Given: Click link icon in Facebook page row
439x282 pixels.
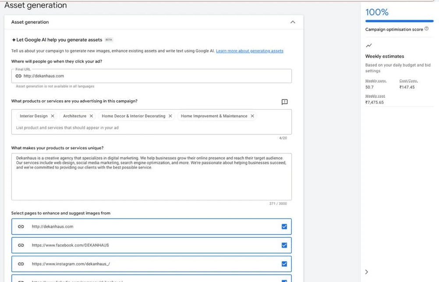Looking at the screenshot, I should click(x=21, y=245).
